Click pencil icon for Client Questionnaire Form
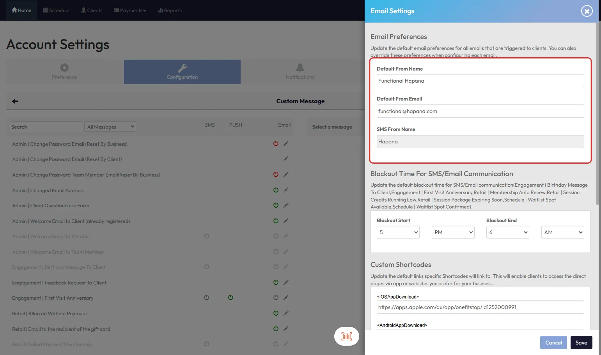The image size is (601, 355). (286, 205)
